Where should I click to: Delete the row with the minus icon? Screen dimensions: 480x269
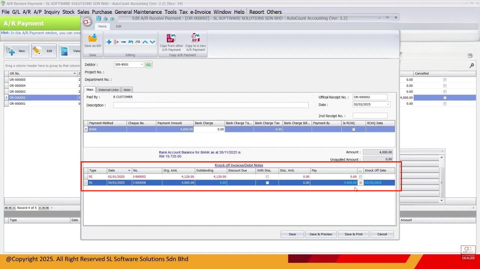pyautogui.click(x=123, y=42)
